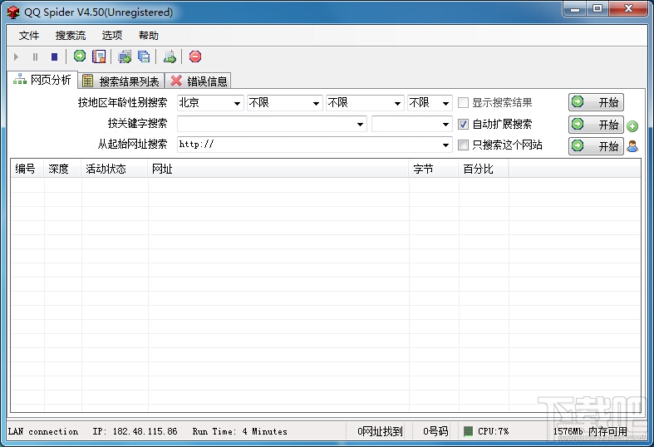Click the green CPU indicator in status bar

tap(468, 431)
